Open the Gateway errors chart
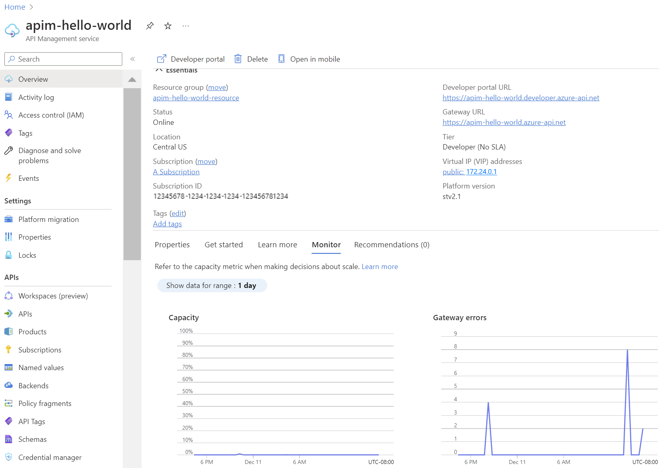659x468 pixels. (x=545, y=389)
